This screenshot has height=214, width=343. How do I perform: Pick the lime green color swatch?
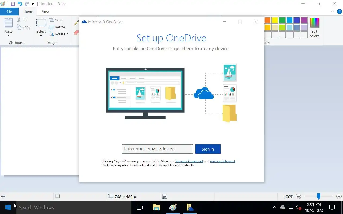(x=282, y=27)
